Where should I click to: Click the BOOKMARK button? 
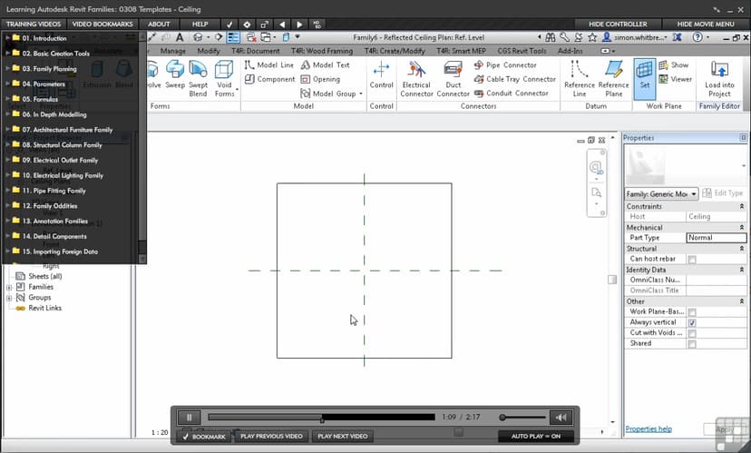click(203, 437)
